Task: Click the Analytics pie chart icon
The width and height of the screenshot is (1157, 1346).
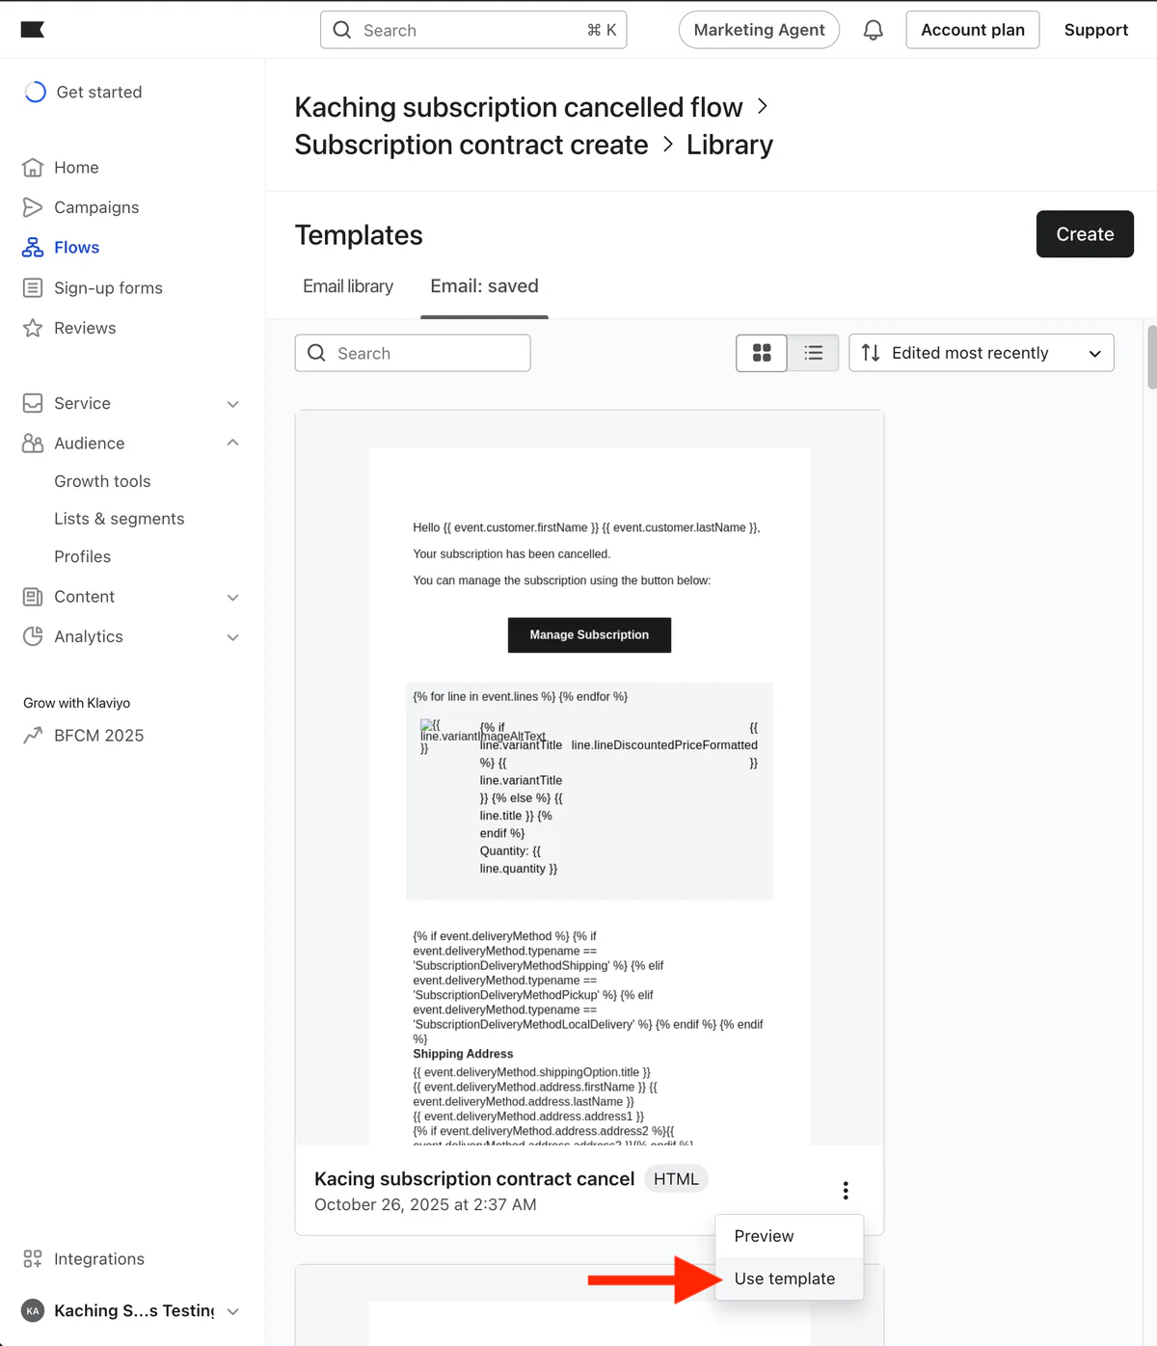Action: (33, 636)
